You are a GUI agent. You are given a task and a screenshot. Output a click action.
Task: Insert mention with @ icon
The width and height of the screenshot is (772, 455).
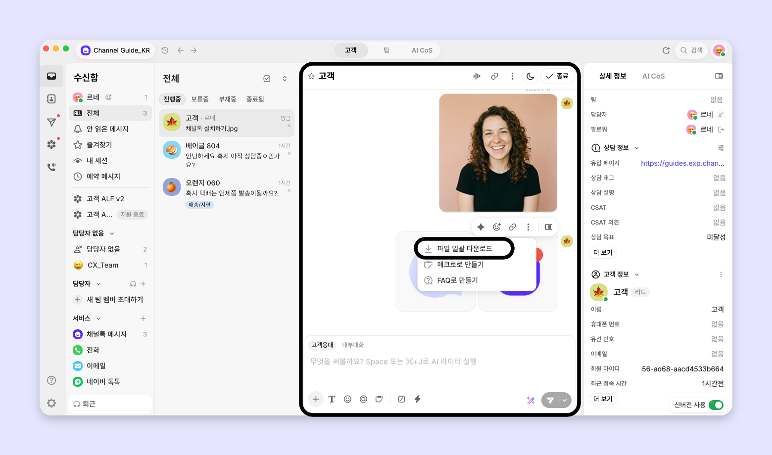[x=363, y=399]
